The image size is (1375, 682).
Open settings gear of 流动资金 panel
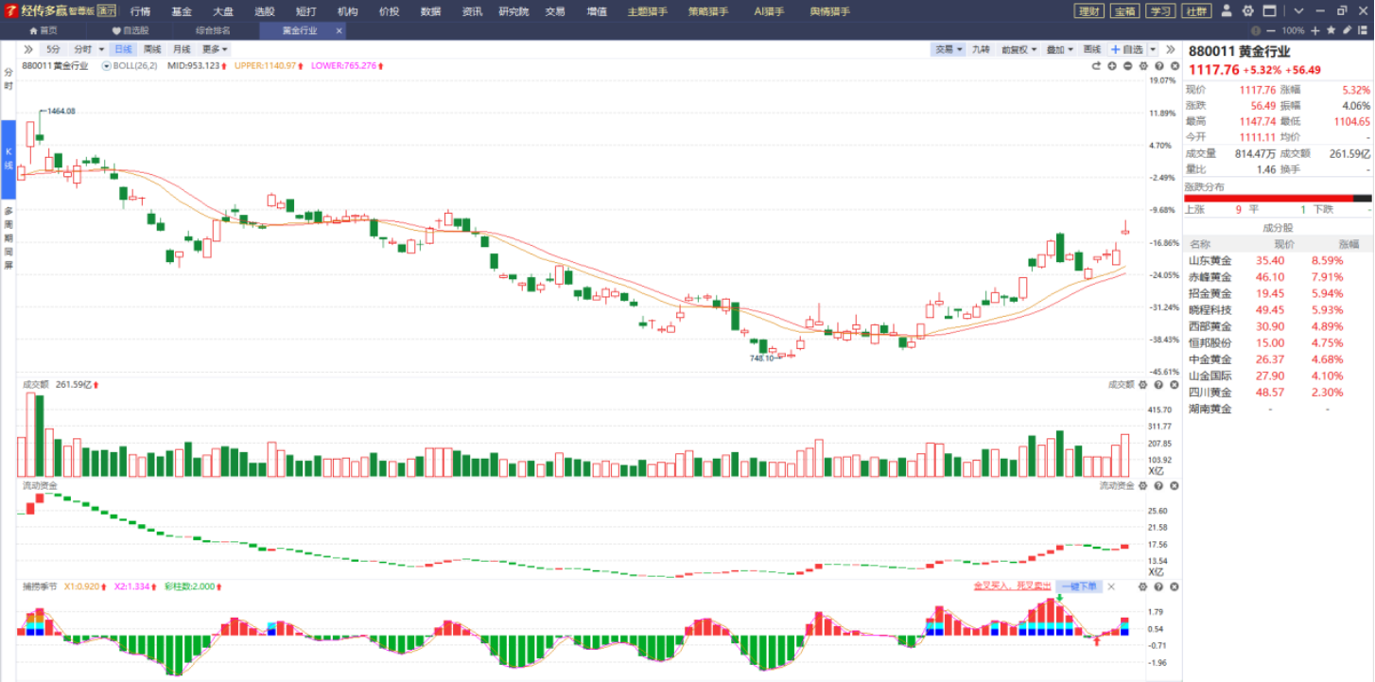pyautogui.click(x=1142, y=485)
